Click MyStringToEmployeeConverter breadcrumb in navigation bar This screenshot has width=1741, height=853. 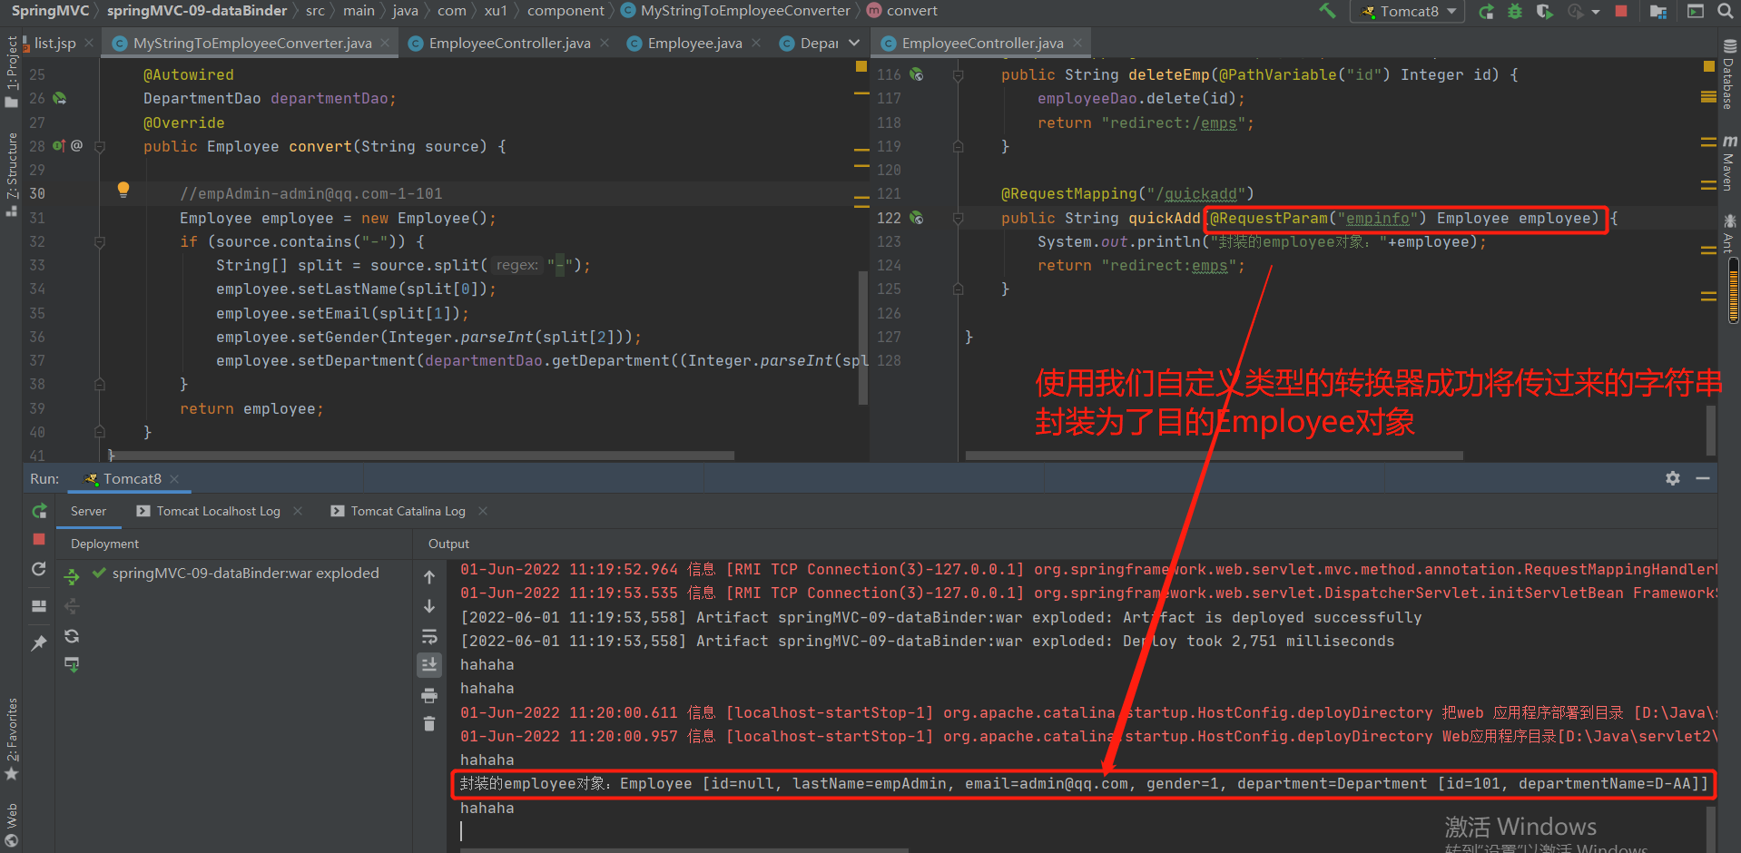pyautogui.click(x=745, y=11)
